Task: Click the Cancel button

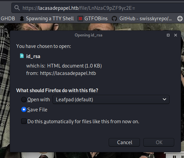Action: click(x=124, y=142)
